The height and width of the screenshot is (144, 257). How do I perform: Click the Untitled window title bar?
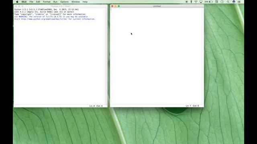tap(157, 6)
